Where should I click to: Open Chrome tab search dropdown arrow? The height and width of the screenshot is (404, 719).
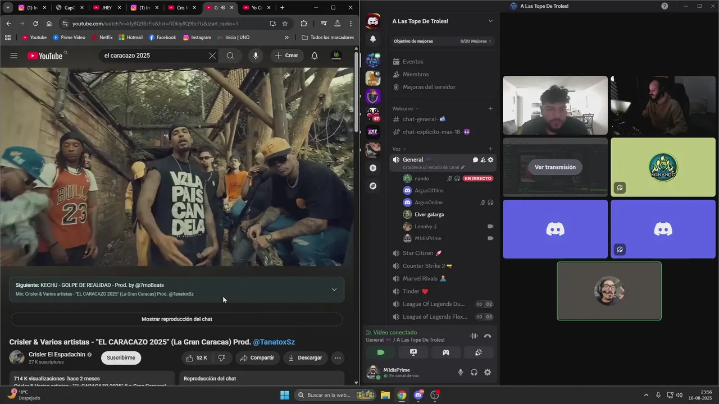click(x=8, y=8)
